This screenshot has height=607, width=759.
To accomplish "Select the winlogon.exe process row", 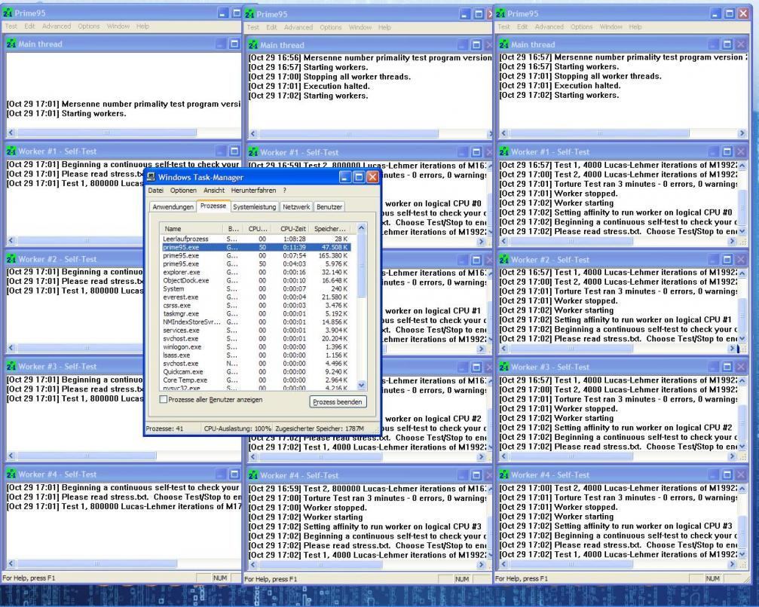I will (x=255, y=346).
